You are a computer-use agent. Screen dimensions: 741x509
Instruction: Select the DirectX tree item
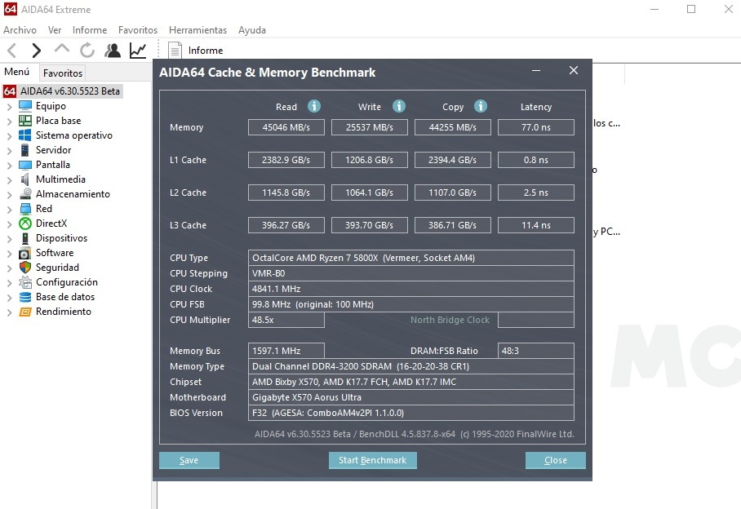[x=51, y=224]
